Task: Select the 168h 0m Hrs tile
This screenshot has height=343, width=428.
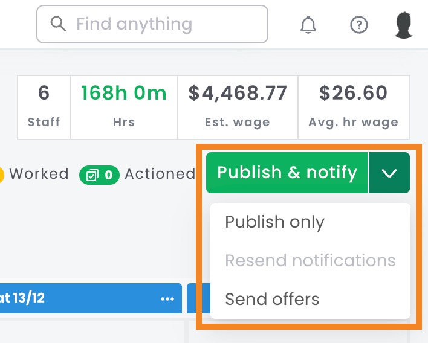Action: (124, 107)
